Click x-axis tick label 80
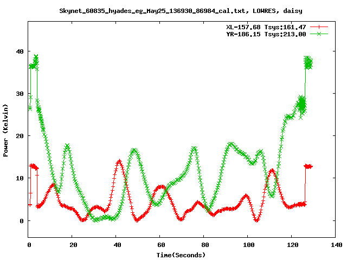 coord(205,245)
